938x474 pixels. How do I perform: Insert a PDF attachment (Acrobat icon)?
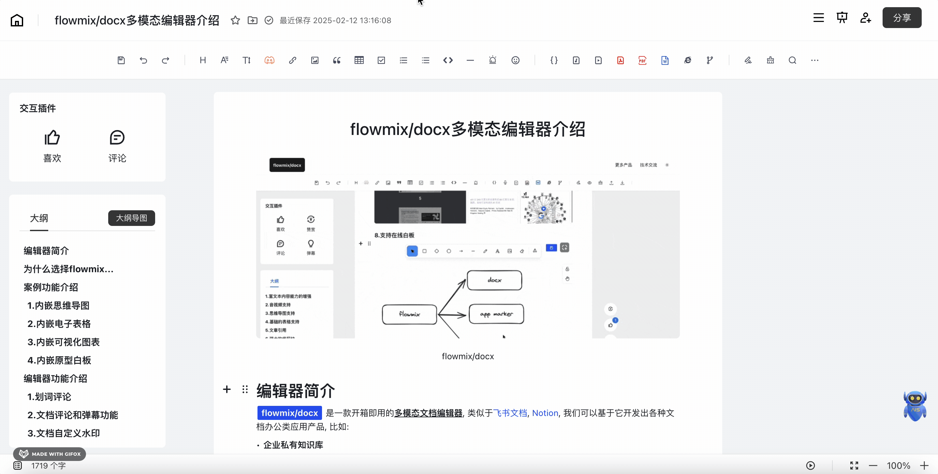pos(621,60)
